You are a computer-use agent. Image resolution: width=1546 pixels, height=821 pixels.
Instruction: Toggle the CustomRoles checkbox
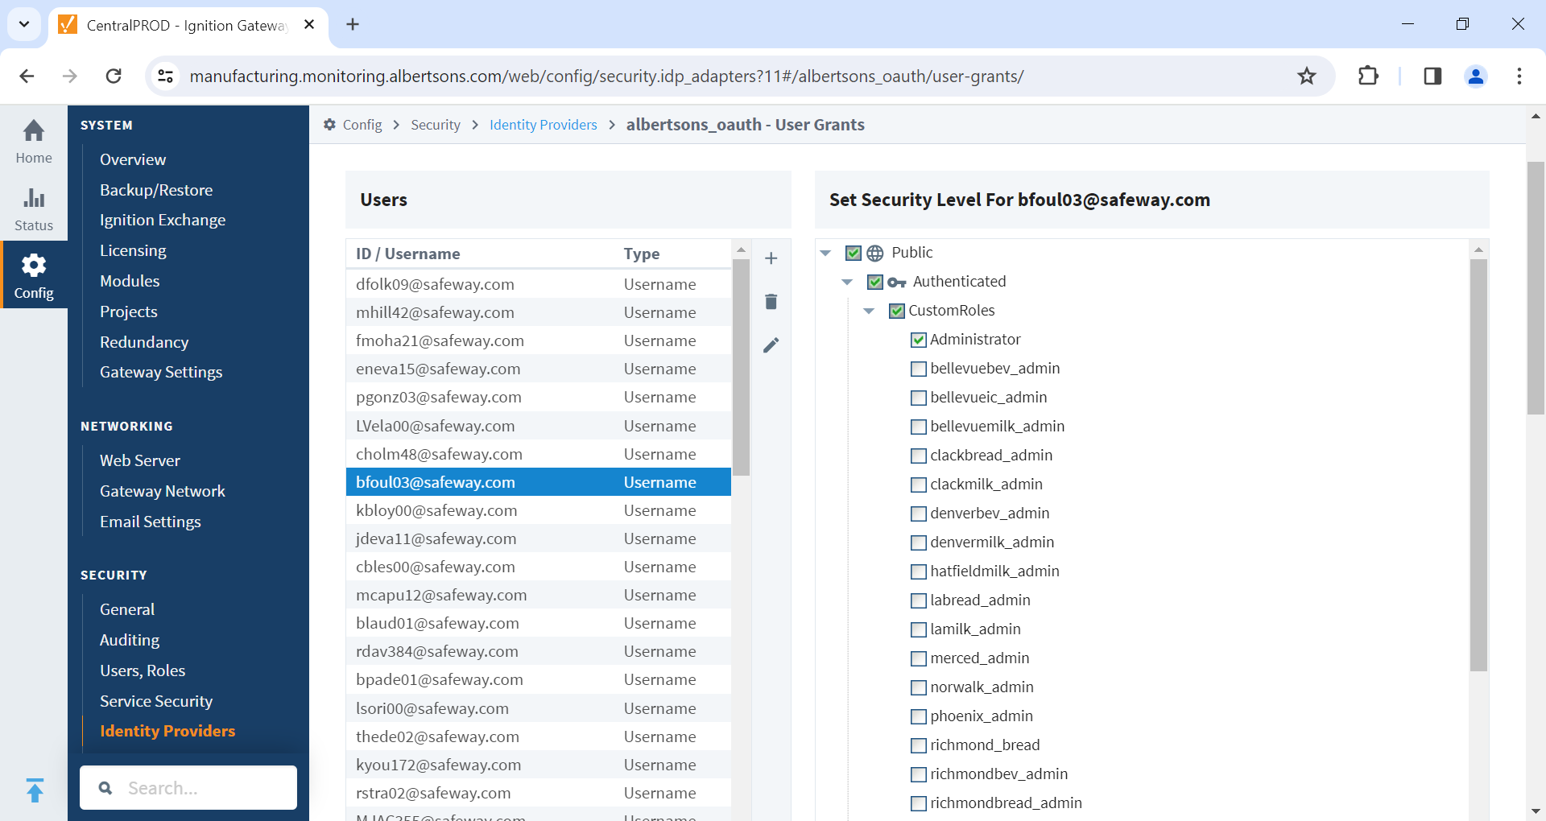click(896, 311)
